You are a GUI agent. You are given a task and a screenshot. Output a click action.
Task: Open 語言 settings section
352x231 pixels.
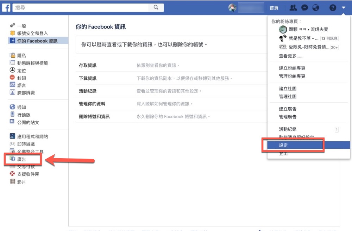(x=22, y=85)
